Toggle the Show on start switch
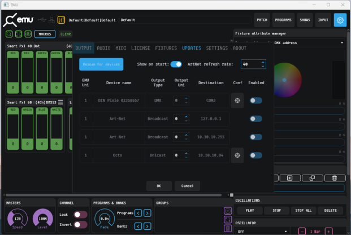The image size is (351, 235). tap(176, 64)
